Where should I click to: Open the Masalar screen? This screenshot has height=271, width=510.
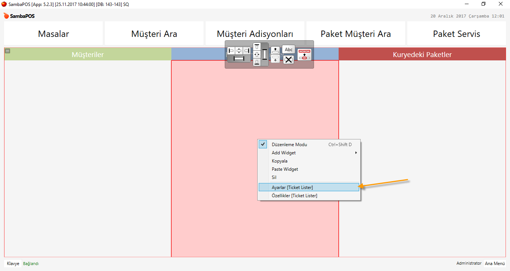pos(53,34)
